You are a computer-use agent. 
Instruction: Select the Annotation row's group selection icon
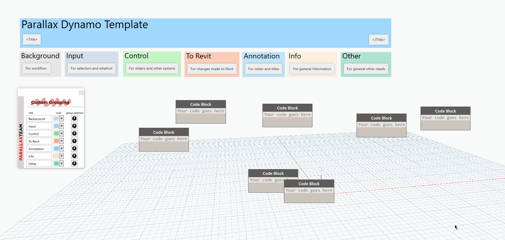(74, 148)
